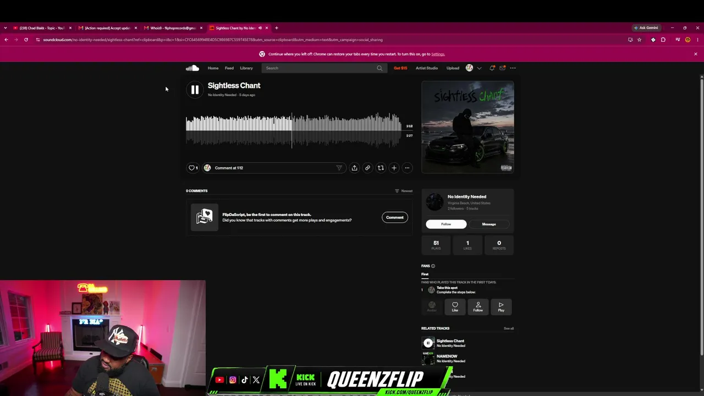Click the share track icon
This screenshot has width=704, height=396.
(x=354, y=168)
